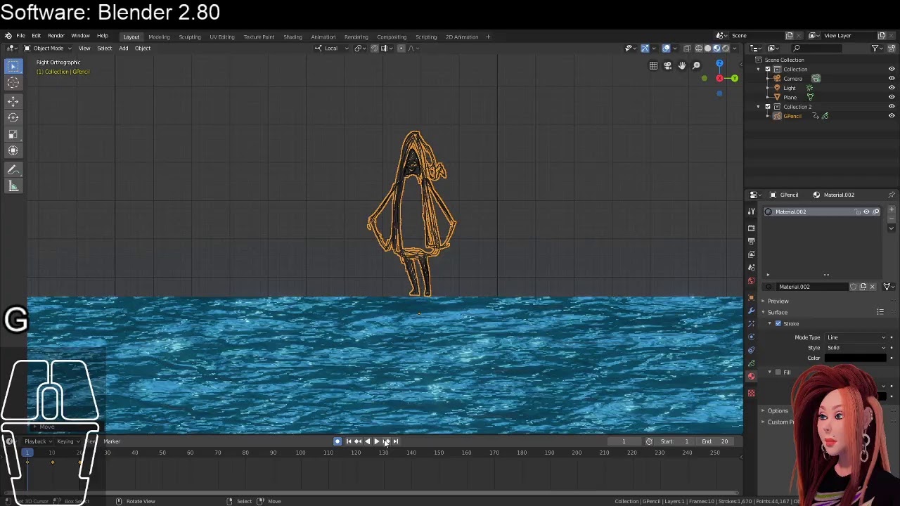The height and width of the screenshot is (506, 900).
Task: Switch to Shading workspace tab
Action: tap(292, 37)
